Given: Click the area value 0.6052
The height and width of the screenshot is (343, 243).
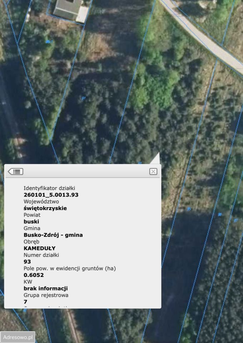Looking at the screenshot, I should 34,275.
